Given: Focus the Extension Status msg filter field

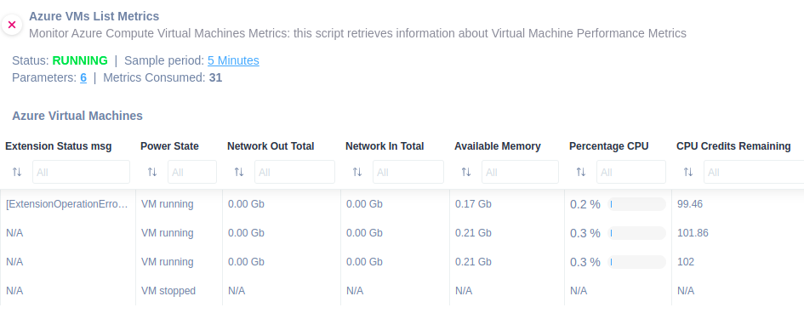Looking at the screenshot, I should 81,172.
